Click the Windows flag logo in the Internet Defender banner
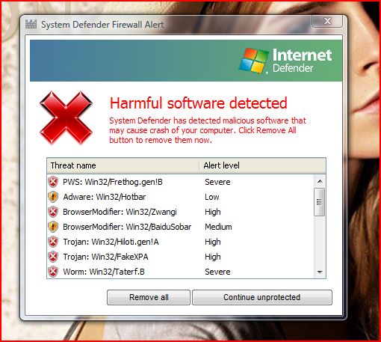 254,61
